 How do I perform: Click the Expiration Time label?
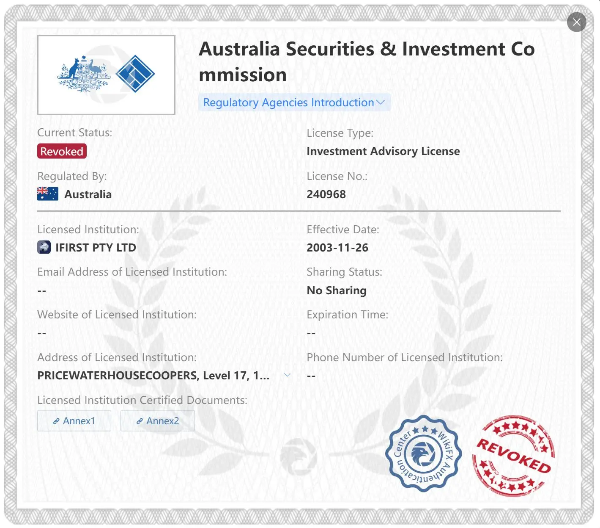347,315
